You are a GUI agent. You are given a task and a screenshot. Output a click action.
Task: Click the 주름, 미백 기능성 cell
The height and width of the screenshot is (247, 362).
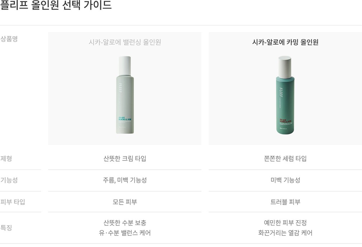125,180
